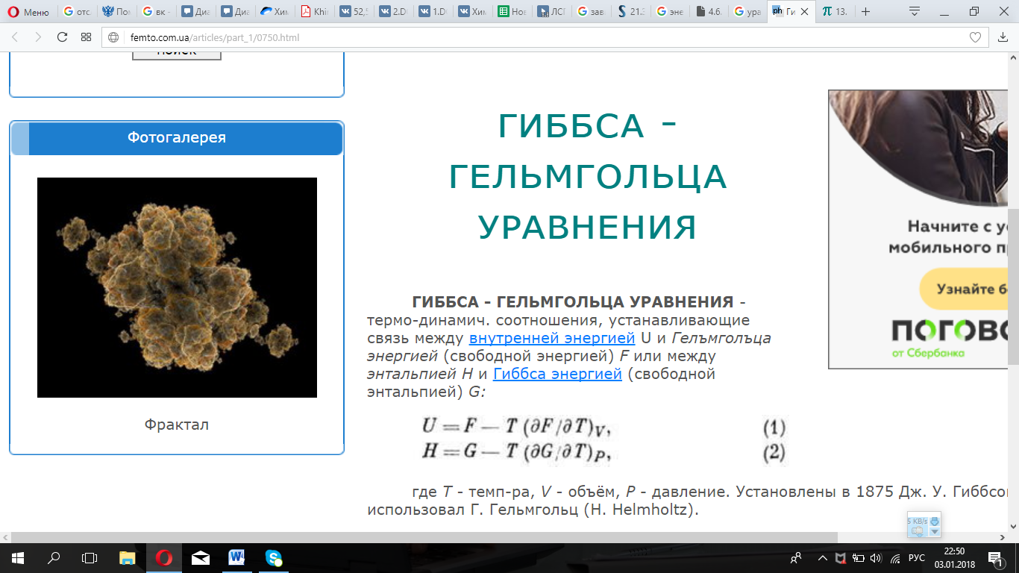Click the globe site info icon
Image resolution: width=1019 pixels, height=573 pixels.
tap(114, 37)
